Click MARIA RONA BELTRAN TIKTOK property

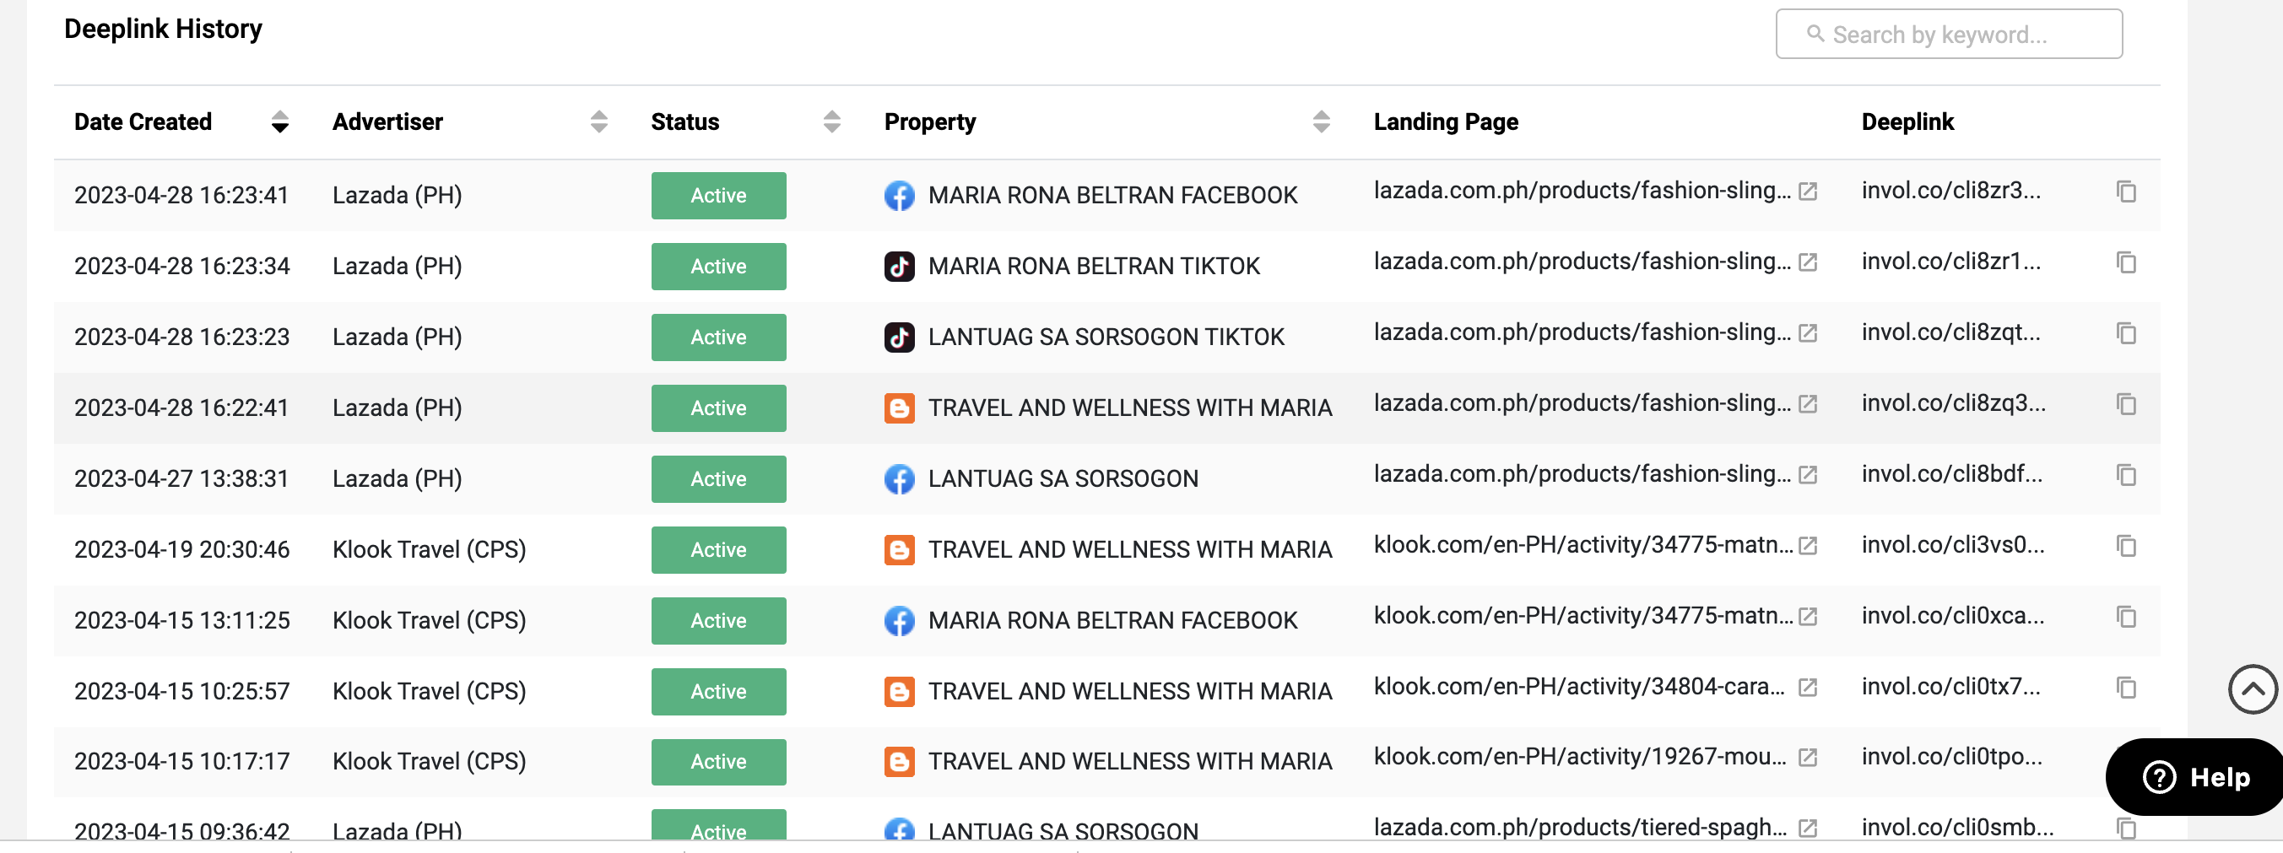coord(1093,266)
